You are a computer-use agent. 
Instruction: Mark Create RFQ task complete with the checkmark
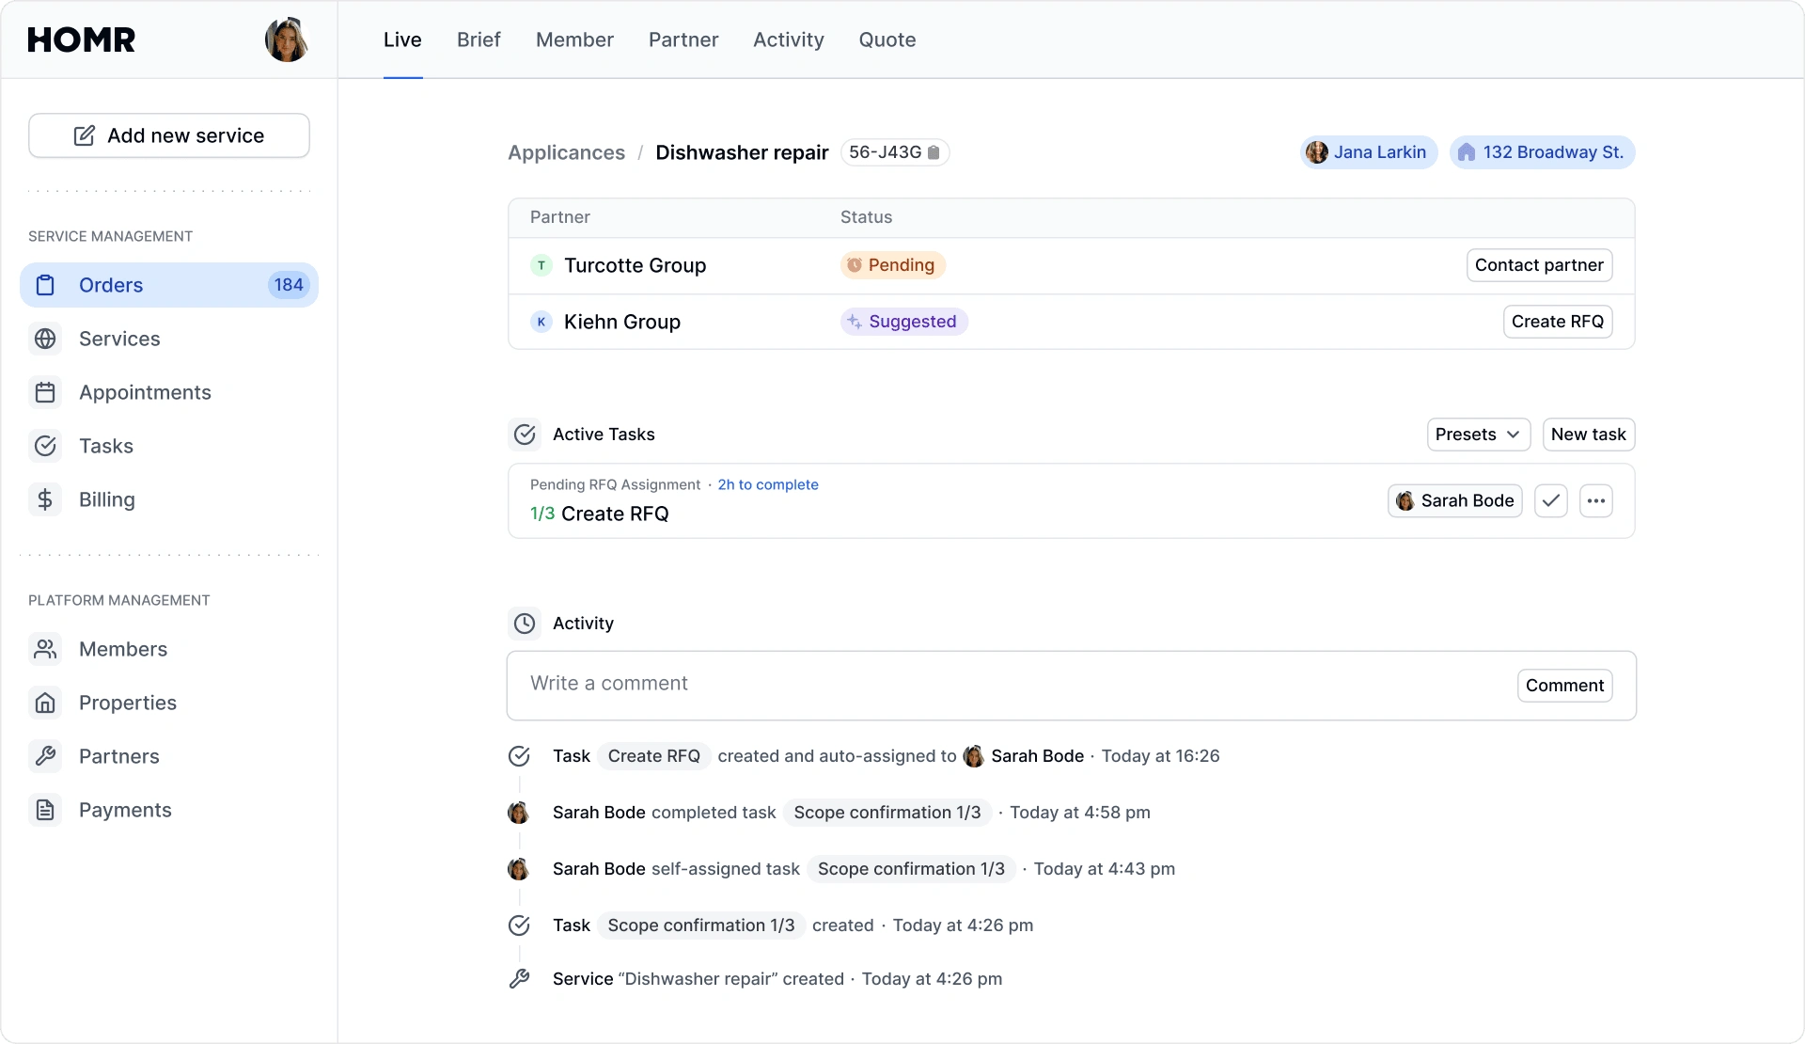(x=1550, y=500)
